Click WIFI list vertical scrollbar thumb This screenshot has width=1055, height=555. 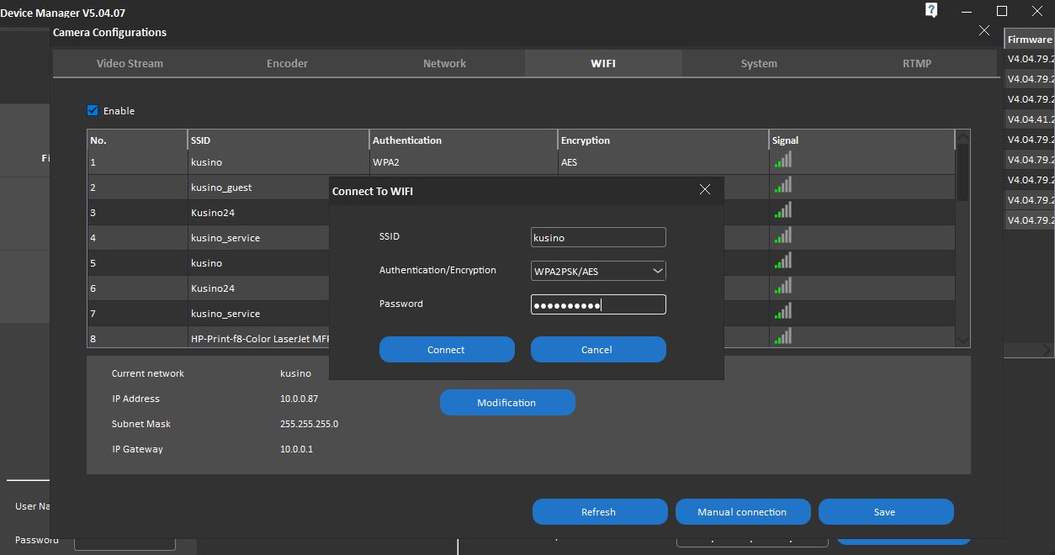(x=963, y=172)
